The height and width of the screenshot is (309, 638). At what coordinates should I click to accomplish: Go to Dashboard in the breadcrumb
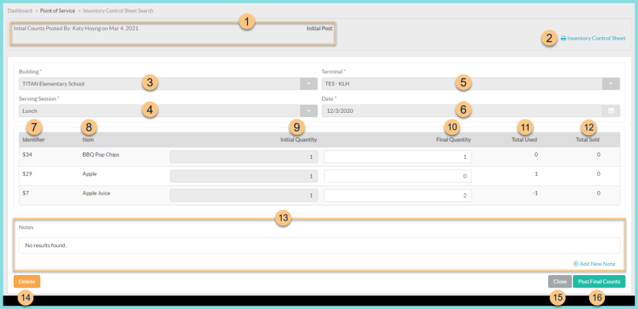point(20,11)
